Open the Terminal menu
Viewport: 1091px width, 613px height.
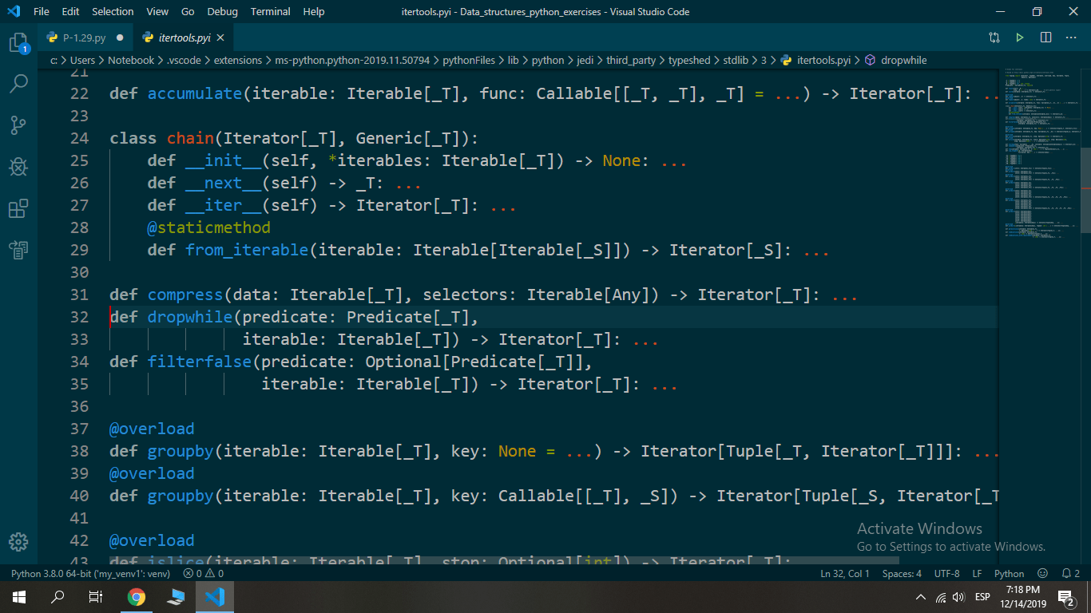(270, 11)
